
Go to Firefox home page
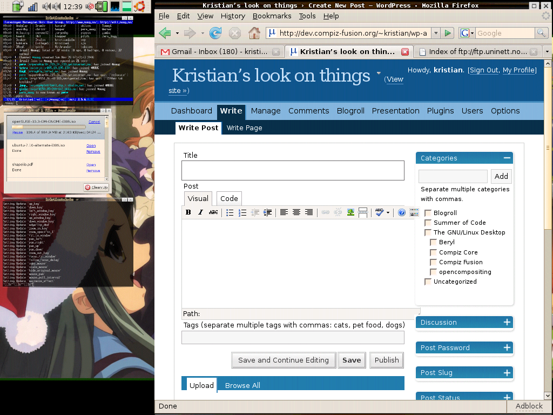point(254,34)
